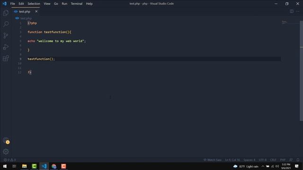Click the errors and warnings status indicator

point(9,160)
